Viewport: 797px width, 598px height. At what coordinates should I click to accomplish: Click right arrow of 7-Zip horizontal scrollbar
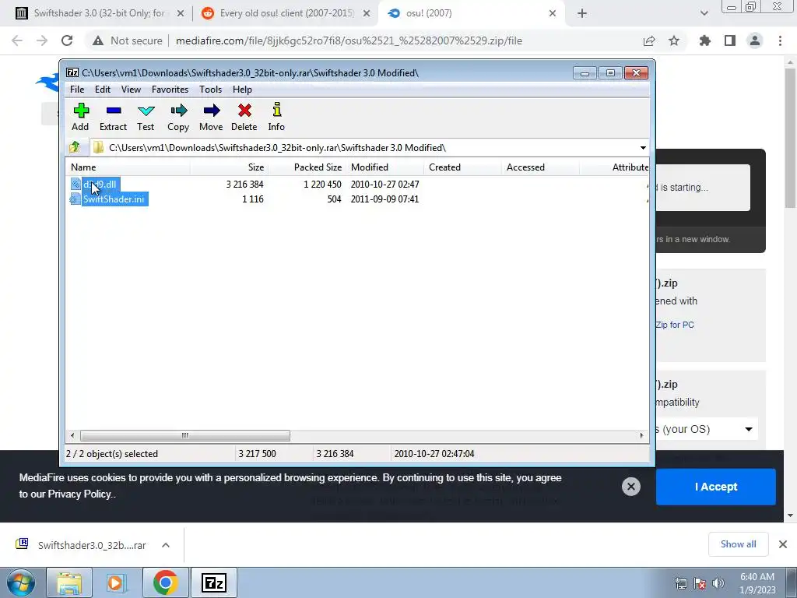(641, 435)
